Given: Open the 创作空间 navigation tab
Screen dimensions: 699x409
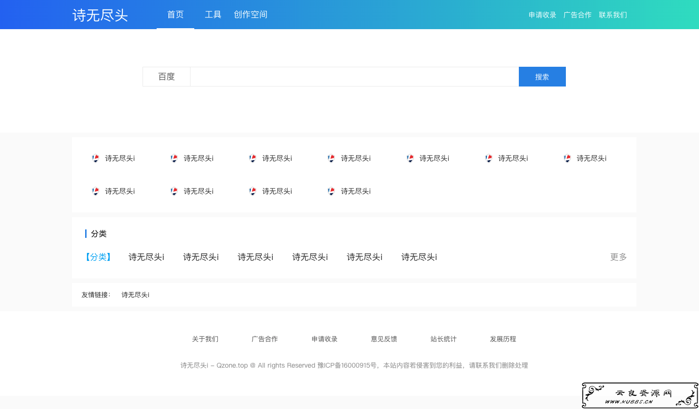Looking at the screenshot, I should tap(251, 15).
